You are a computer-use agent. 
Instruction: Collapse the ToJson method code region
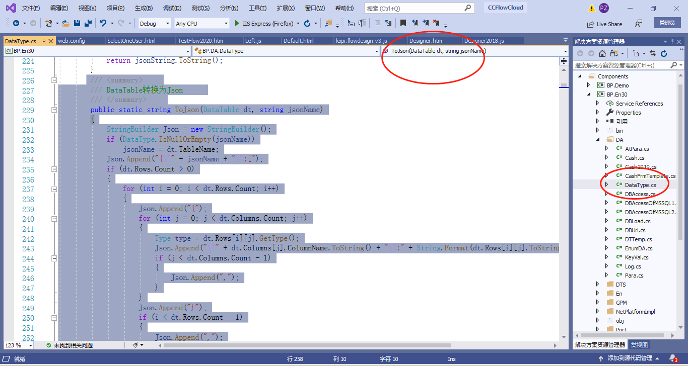coord(54,110)
